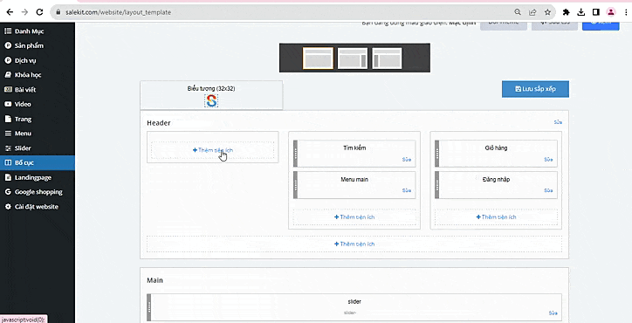The height and width of the screenshot is (323, 632).
Task: Open Sản phẩm in the sidebar
Action: [x=37, y=45]
